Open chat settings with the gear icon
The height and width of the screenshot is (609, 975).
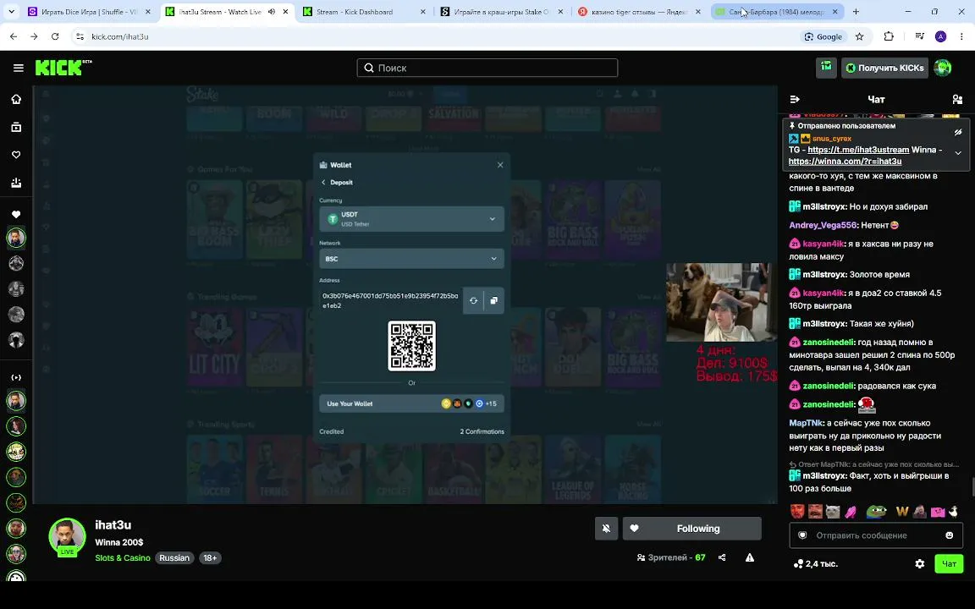(x=920, y=563)
